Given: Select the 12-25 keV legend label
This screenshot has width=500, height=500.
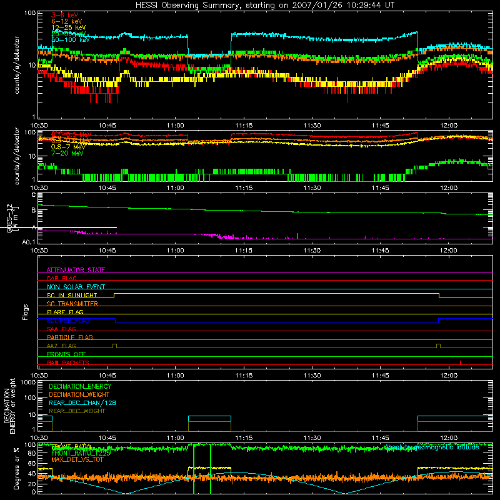Looking at the screenshot, I should pyautogui.click(x=69, y=27).
